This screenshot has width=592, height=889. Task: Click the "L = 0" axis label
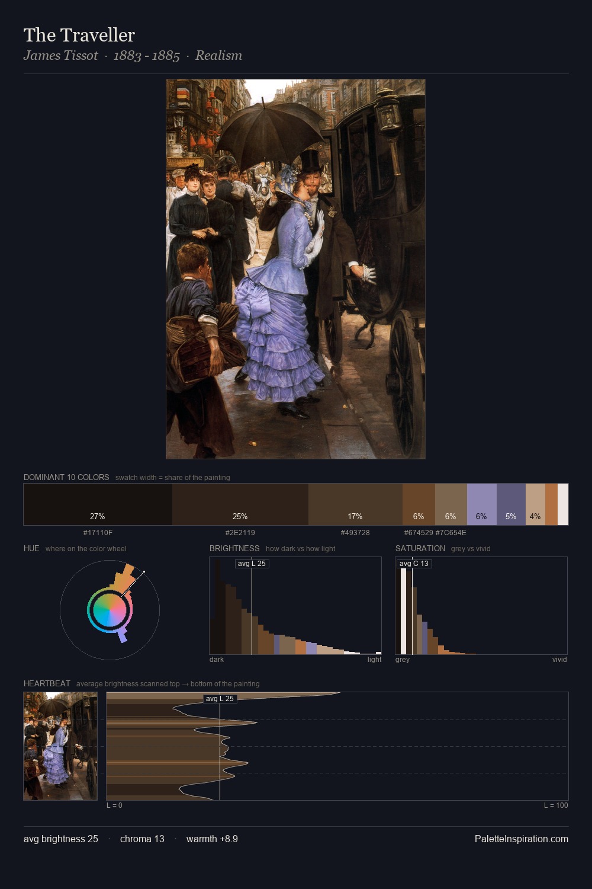(x=114, y=805)
